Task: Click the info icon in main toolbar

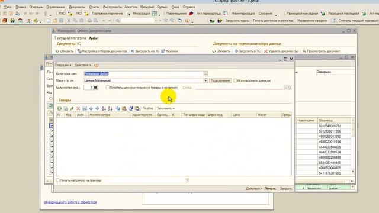Action: [x=187, y=21]
